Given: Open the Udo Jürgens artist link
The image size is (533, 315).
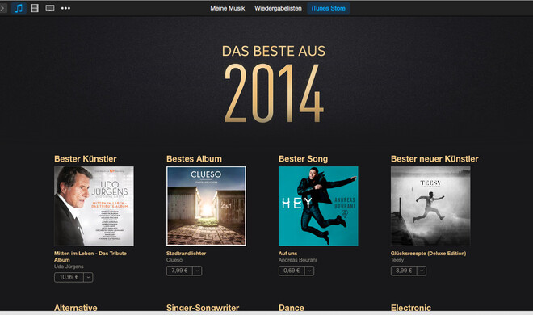Looking at the screenshot, I should [69, 267].
